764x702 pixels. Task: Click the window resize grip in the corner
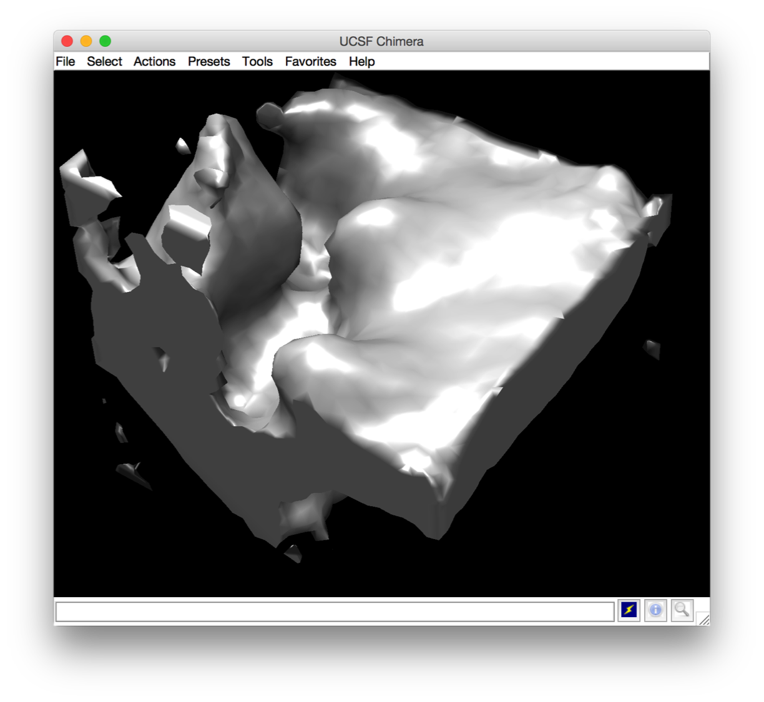pyautogui.click(x=703, y=619)
